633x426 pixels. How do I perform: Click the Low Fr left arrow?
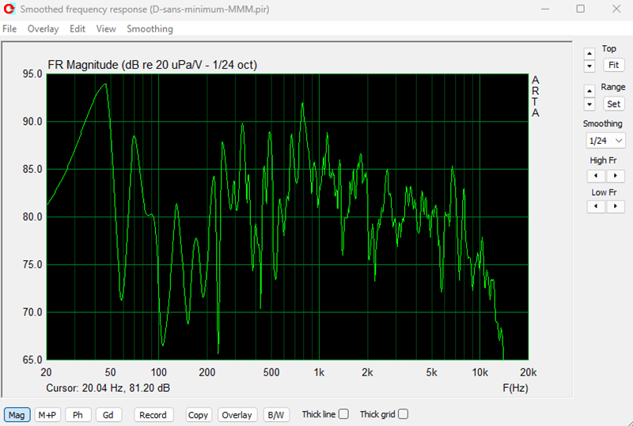pos(596,206)
